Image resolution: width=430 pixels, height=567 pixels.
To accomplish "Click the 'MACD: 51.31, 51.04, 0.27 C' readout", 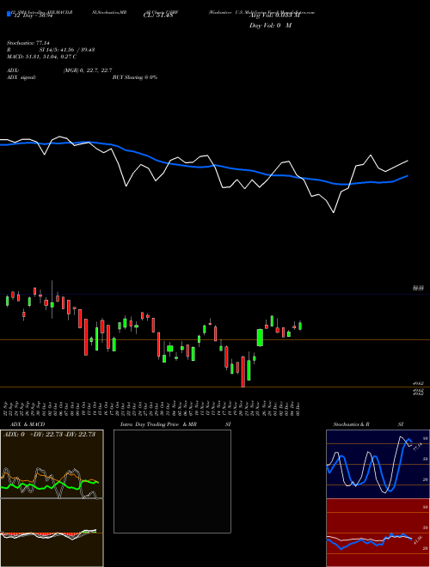I will click(x=41, y=57).
